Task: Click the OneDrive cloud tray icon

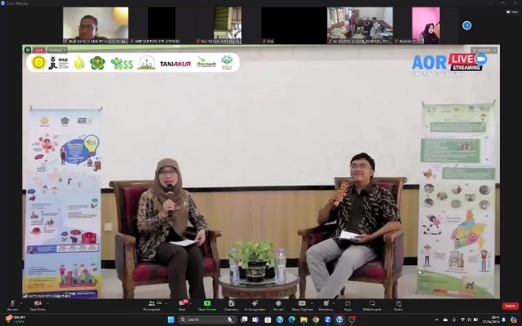Action: pyautogui.click(x=445, y=319)
